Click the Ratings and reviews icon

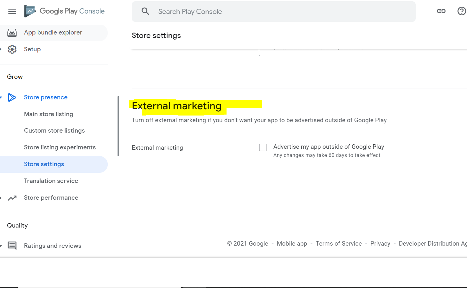12,246
